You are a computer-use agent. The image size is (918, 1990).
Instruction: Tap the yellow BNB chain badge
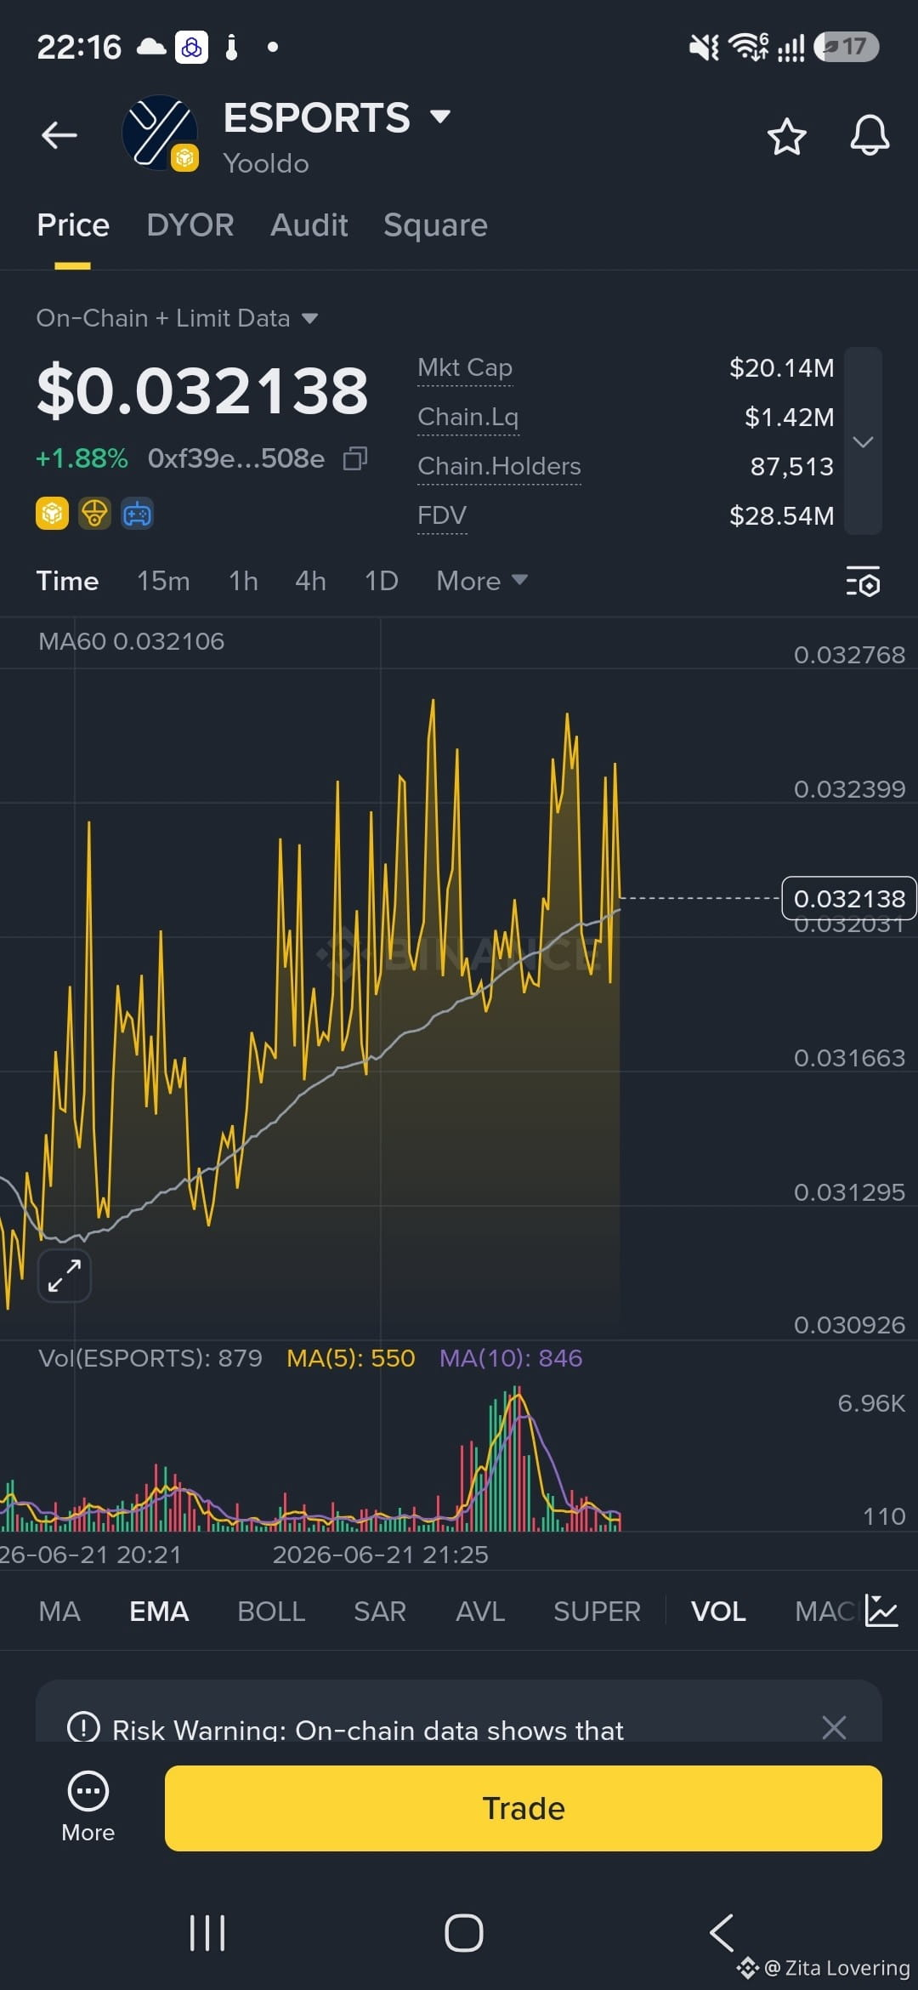click(x=53, y=514)
